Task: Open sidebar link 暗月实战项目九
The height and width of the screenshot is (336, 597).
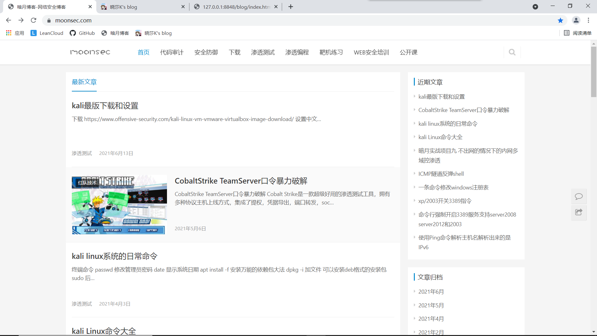Action: 468,156
